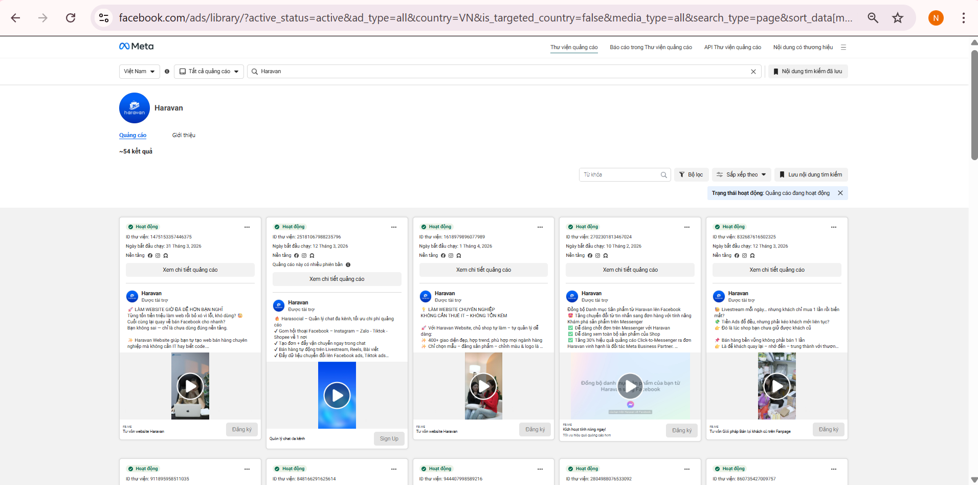Click the Haravan page profile picture
This screenshot has width=978, height=485.
(x=135, y=108)
